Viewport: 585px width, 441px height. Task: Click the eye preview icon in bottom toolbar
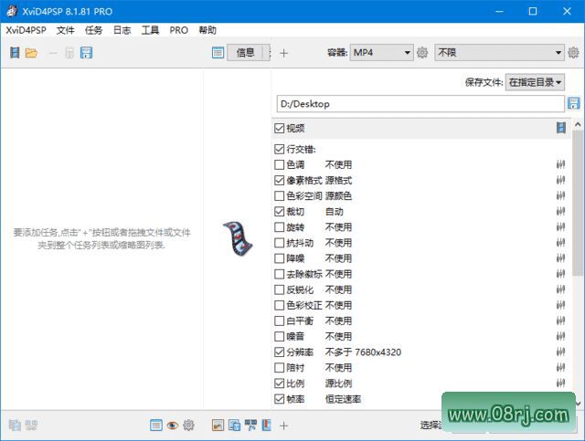point(173,425)
